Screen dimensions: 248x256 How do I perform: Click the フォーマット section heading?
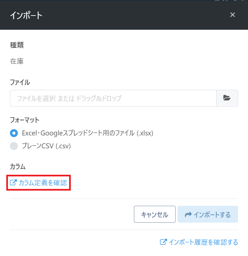tap(25, 120)
